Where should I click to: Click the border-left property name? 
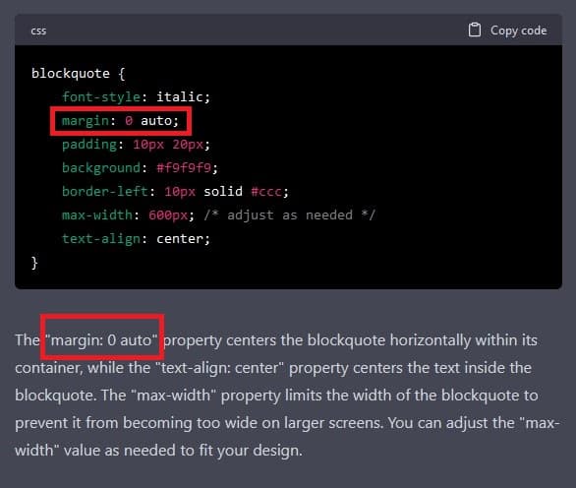pyautogui.click(x=105, y=192)
